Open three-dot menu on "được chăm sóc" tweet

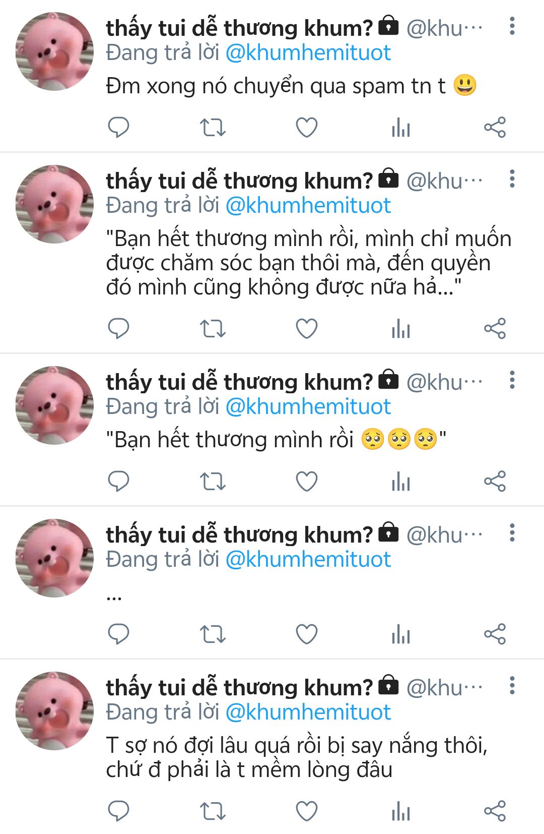click(512, 178)
